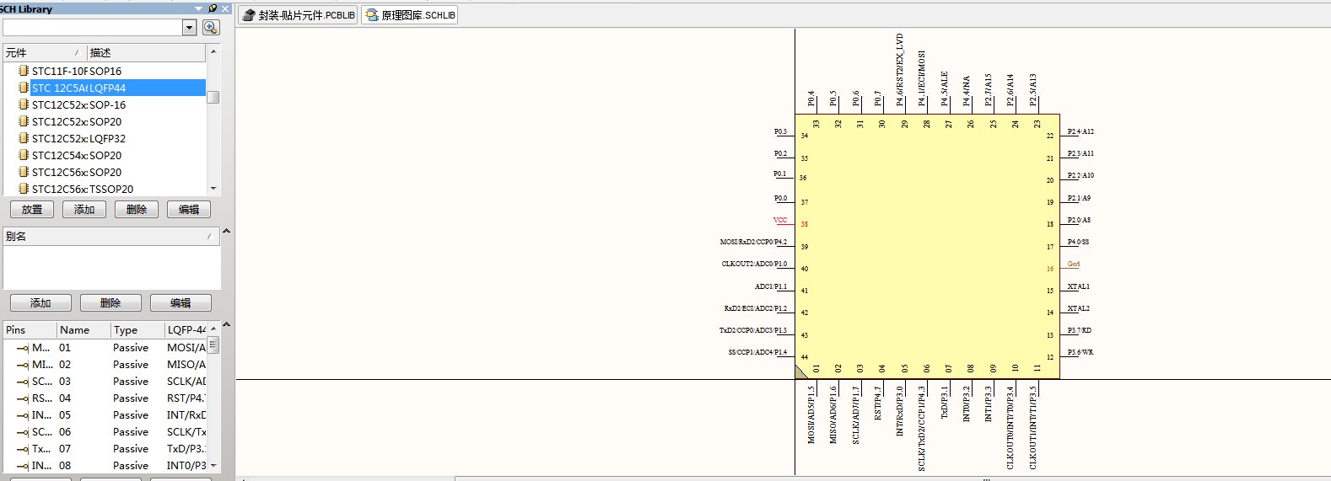This screenshot has height=481, width=1331.
Task: Select pin 06 row icon
Action: tap(23, 432)
